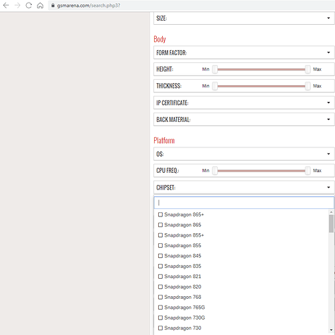Check Snapdragon 821 chipset
This screenshot has width=335, height=335.
point(160,277)
